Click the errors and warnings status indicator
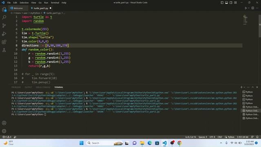The image size is (261, 147). 7,137
